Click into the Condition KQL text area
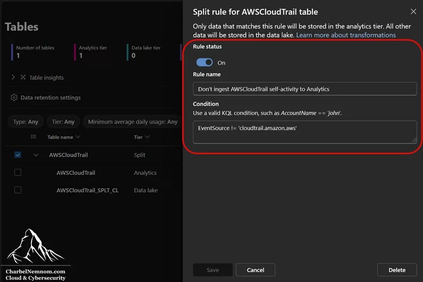423x282 pixels. [305, 132]
